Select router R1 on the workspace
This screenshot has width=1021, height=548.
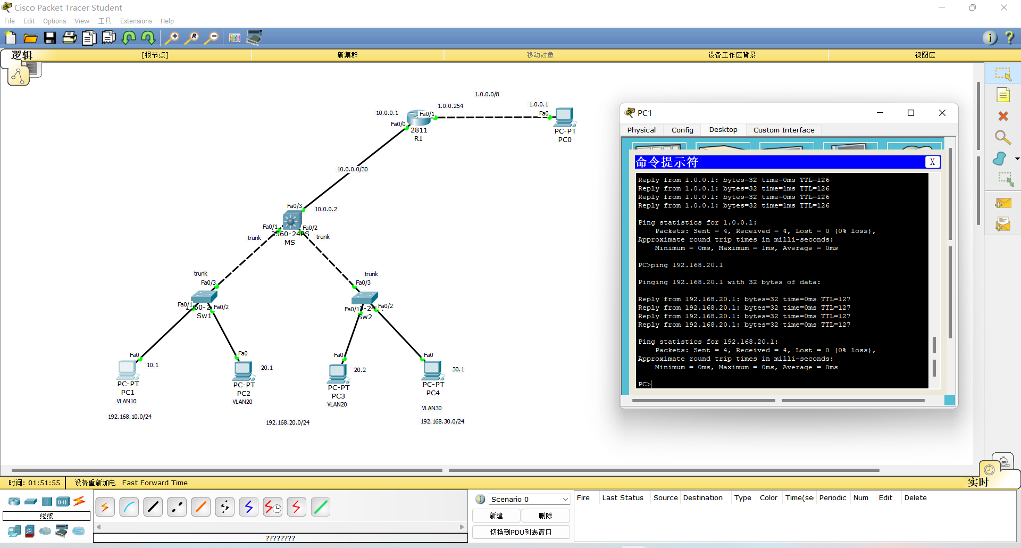tap(419, 118)
